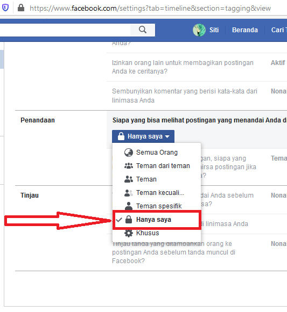Click the padlock site security icon

(21, 8)
